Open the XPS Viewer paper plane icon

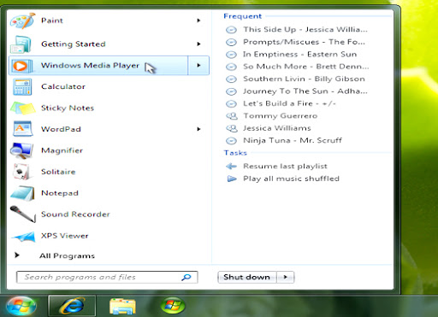23,237
